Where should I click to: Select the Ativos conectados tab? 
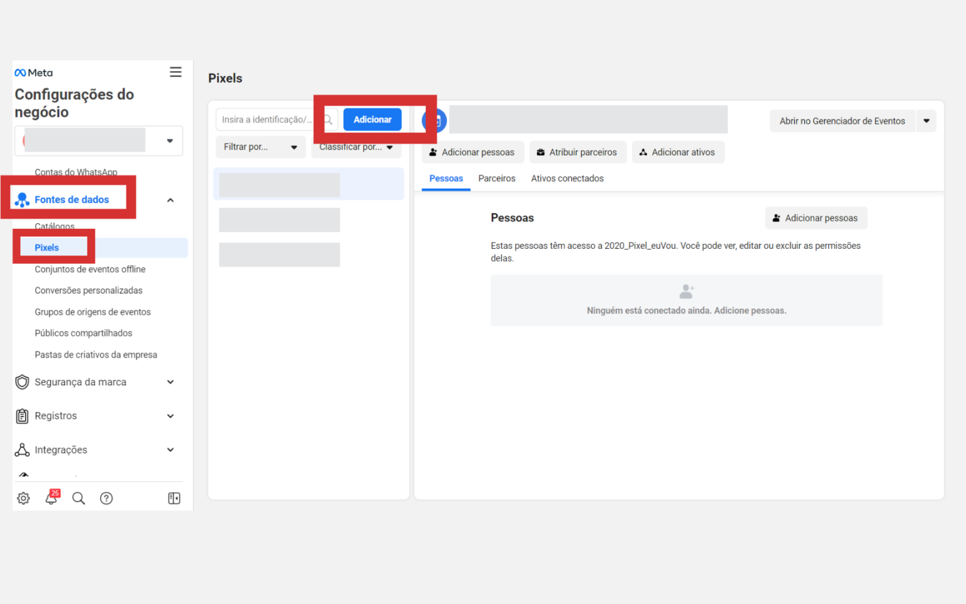coord(567,178)
